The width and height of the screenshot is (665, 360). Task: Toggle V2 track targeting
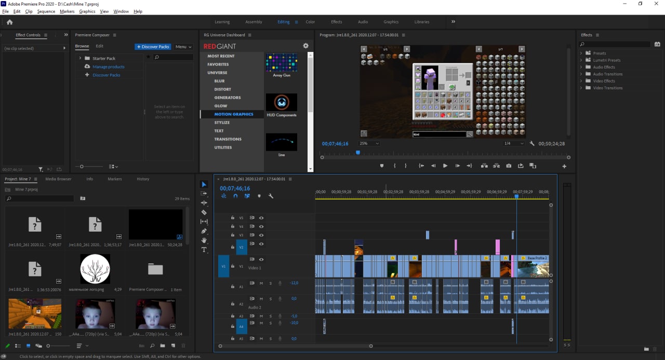(241, 247)
